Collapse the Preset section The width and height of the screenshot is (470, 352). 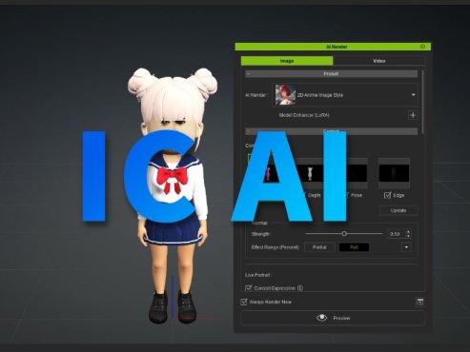click(249, 73)
